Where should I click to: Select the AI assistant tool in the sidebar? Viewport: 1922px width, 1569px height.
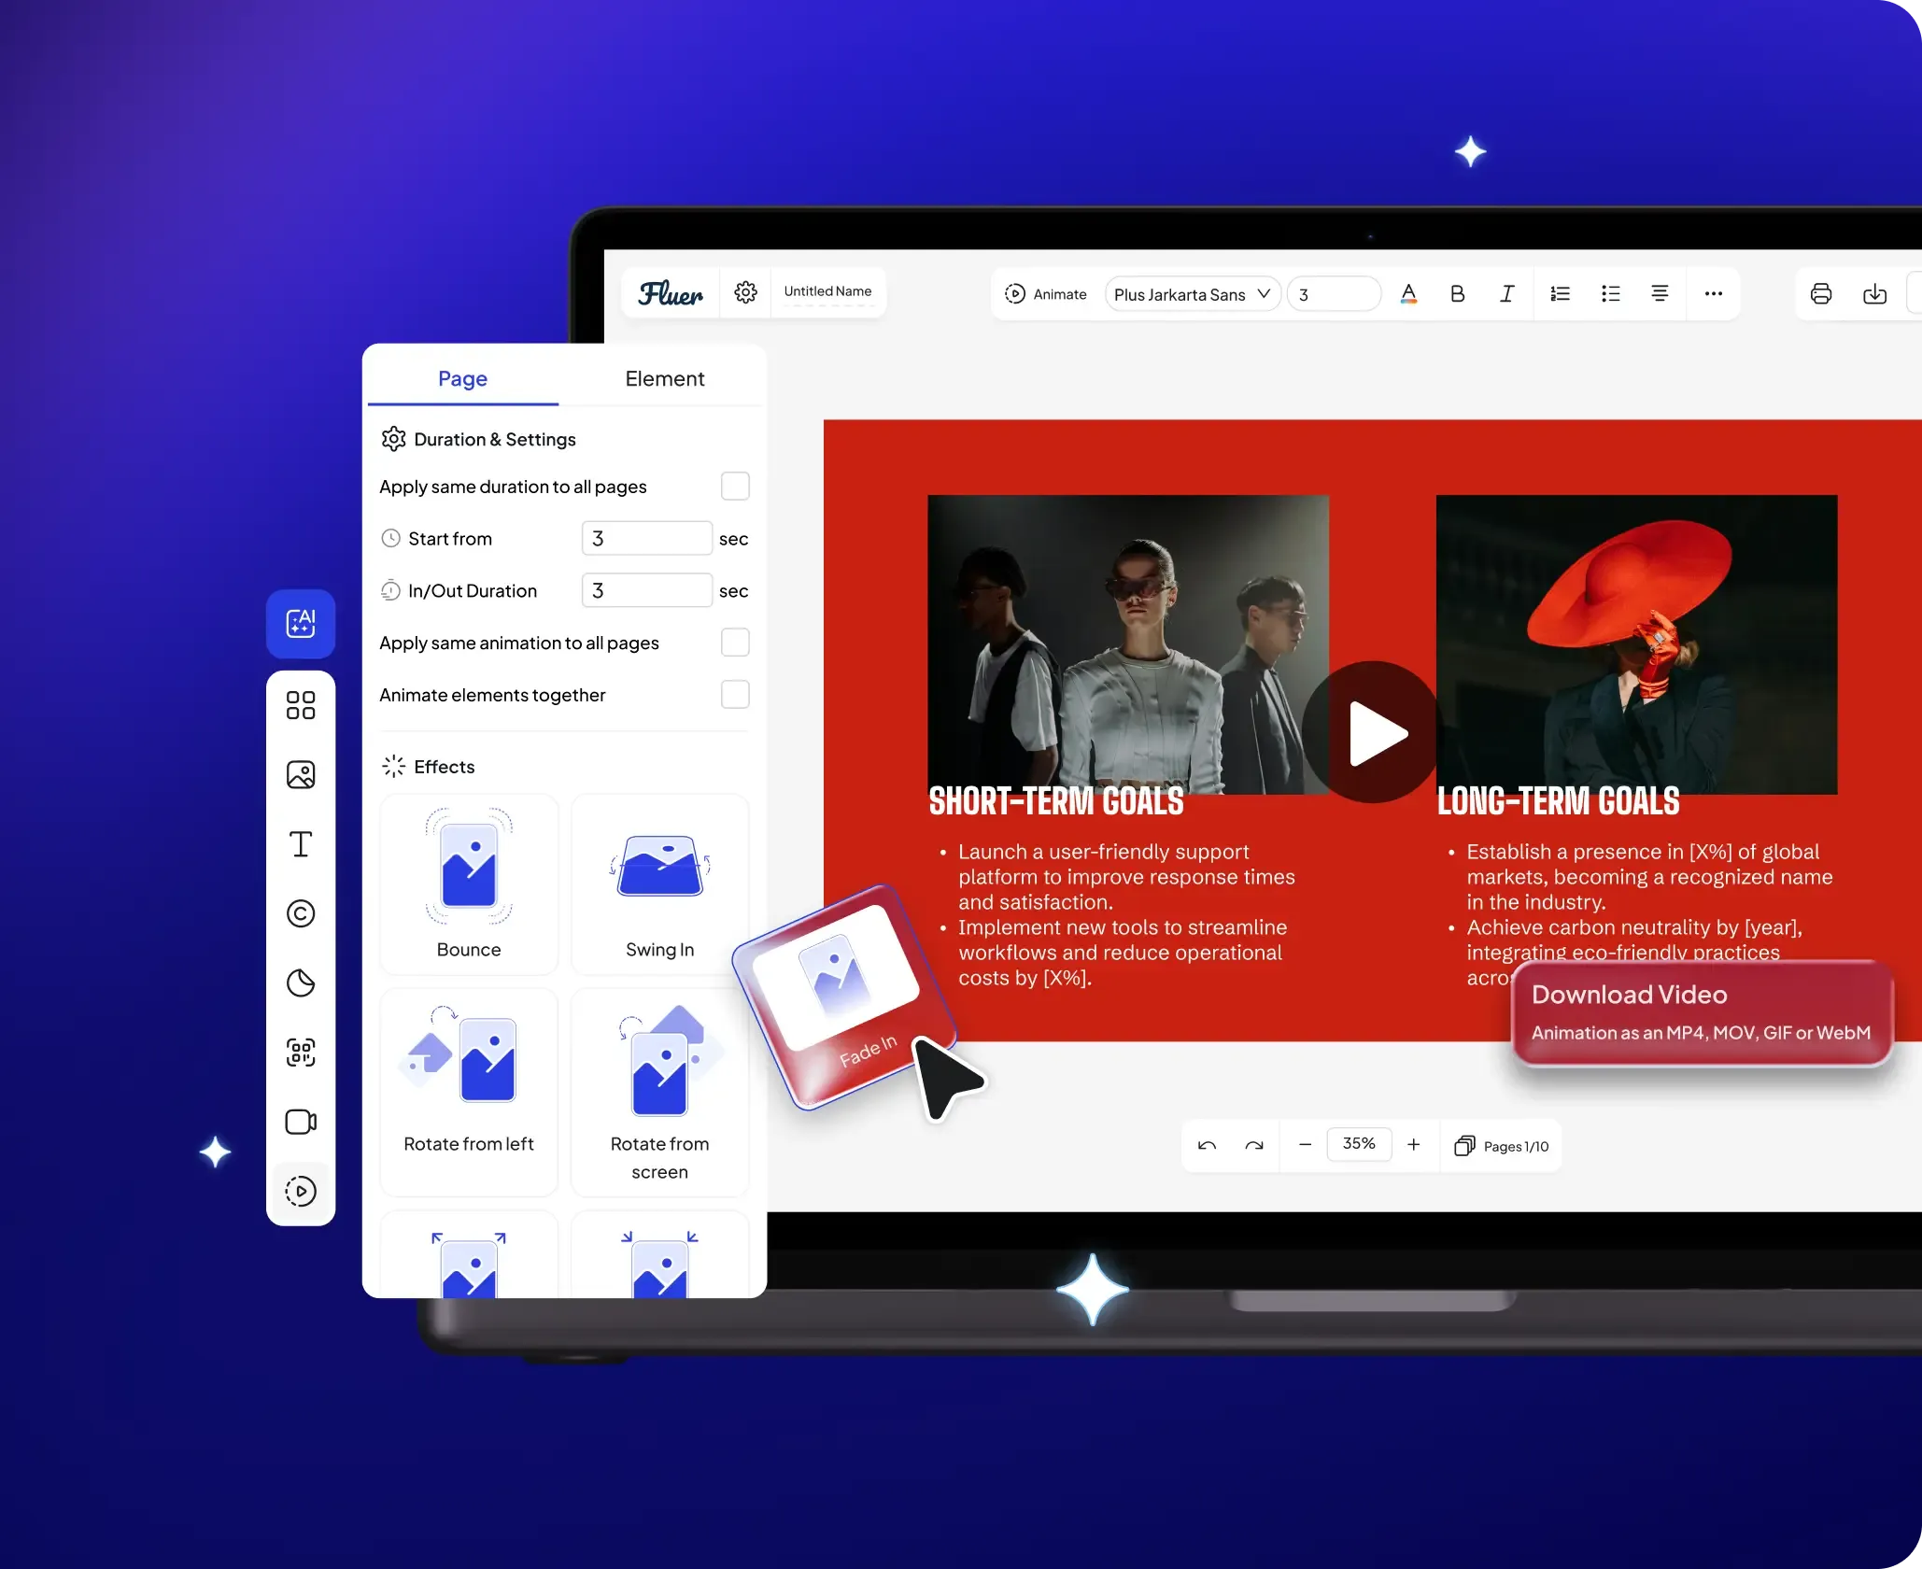[300, 623]
